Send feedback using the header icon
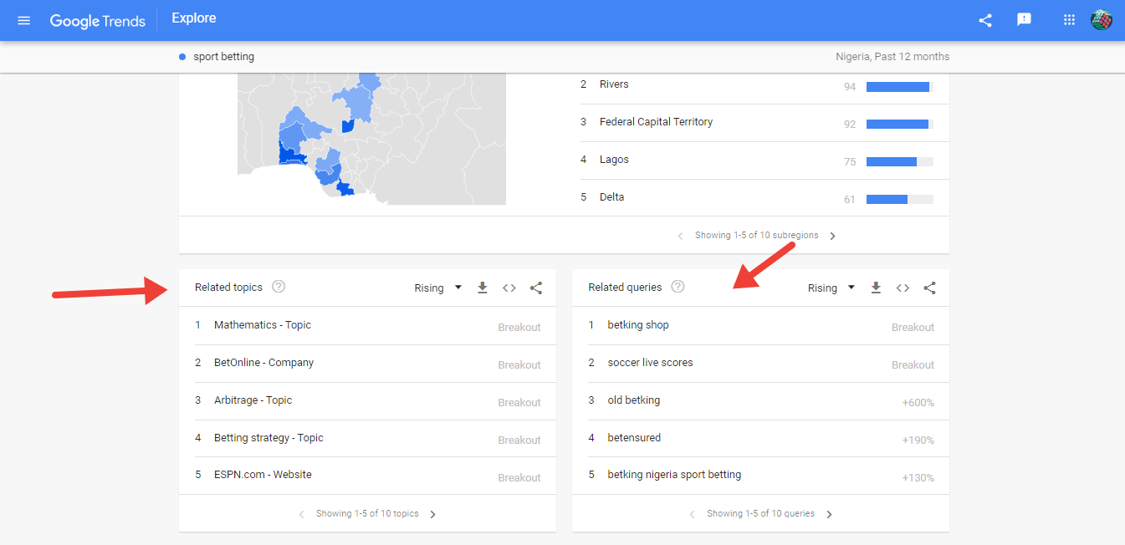 [1024, 20]
